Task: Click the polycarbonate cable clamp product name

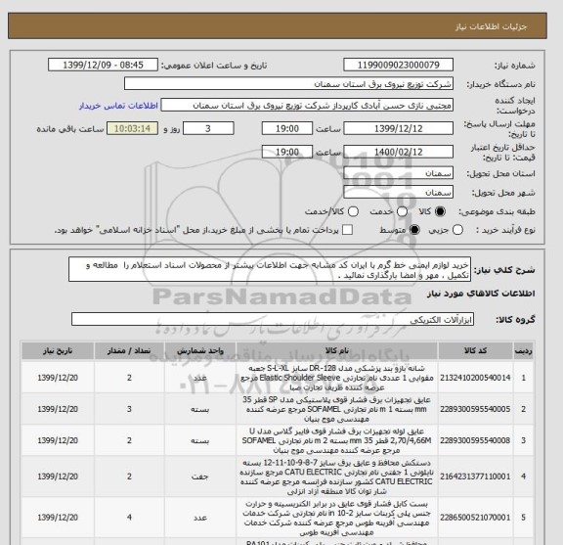Action: click(x=337, y=518)
